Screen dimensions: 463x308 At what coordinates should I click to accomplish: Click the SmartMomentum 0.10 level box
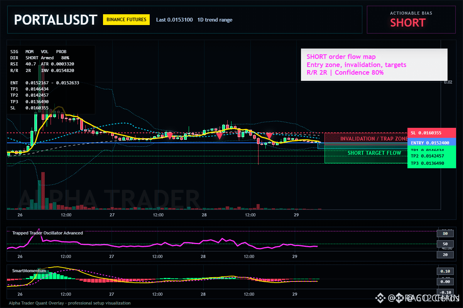click(x=445, y=271)
